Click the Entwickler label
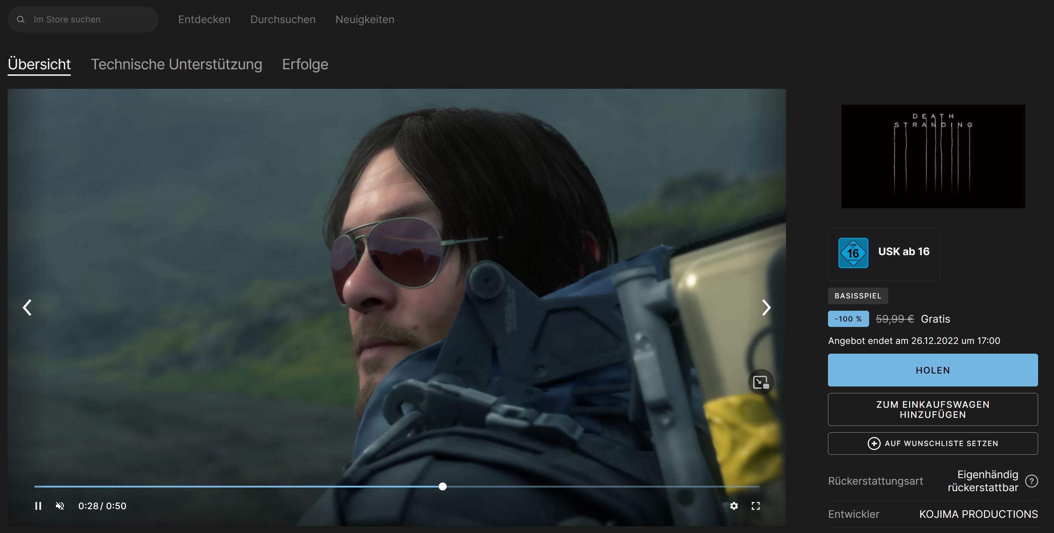Image resolution: width=1054 pixels, height=533 pixels. click(854, 514)
